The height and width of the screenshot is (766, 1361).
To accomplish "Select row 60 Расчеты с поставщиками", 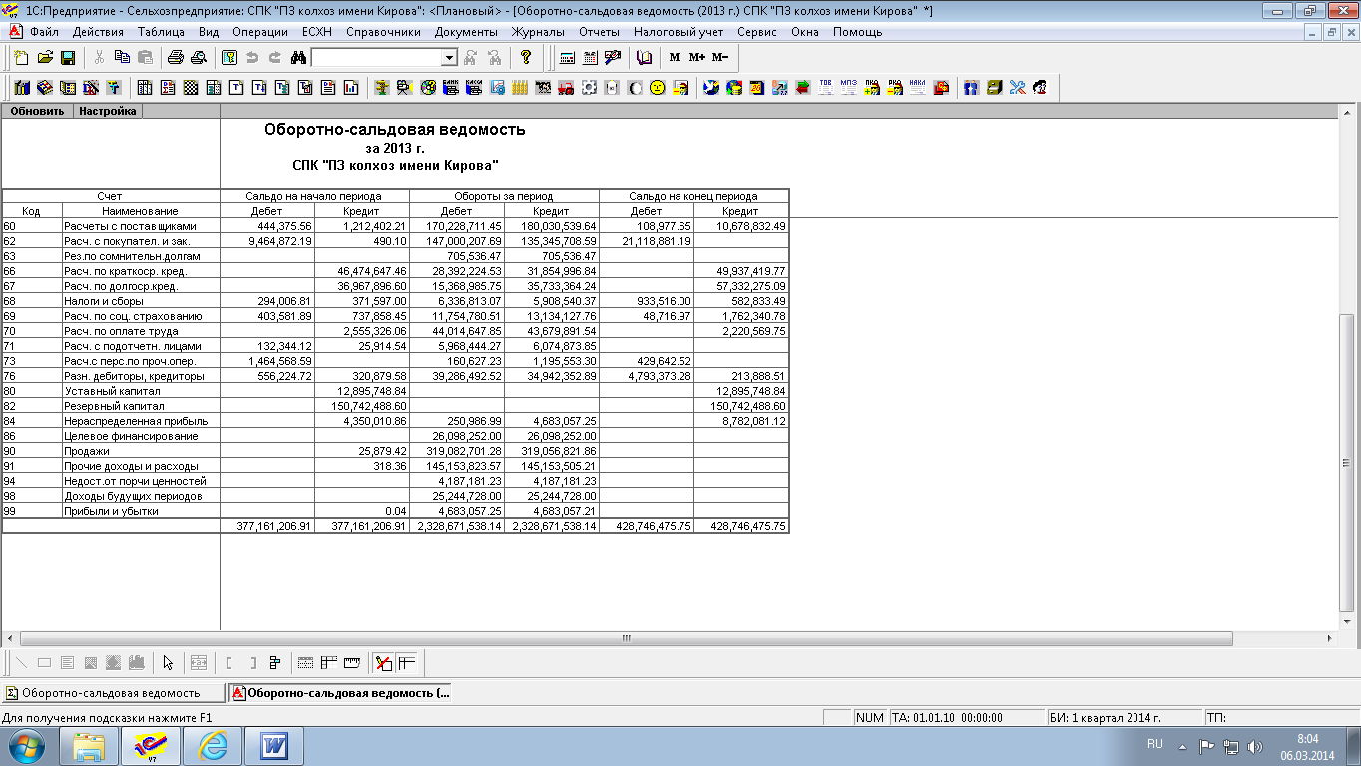I will click(395, 226).
